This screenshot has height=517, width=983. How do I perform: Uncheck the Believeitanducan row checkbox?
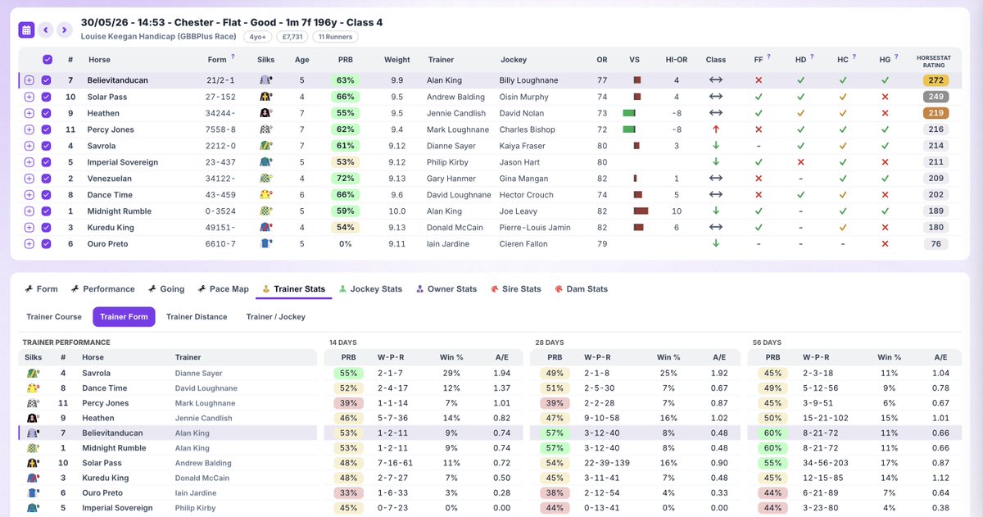(x=47, y=80)
